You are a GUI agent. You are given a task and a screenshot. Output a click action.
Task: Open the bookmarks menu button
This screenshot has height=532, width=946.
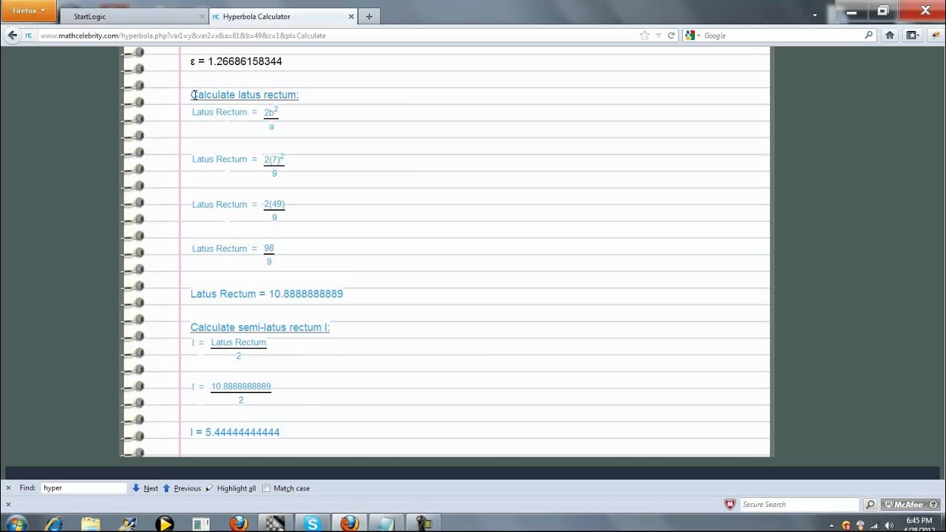tap(912, 35)
